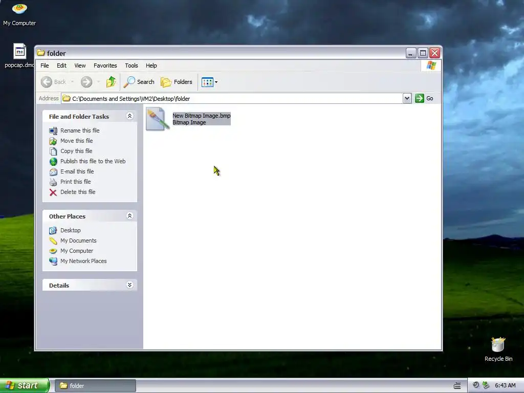
Task: Click the Print this file link
Action: click(x=76, y=182)
